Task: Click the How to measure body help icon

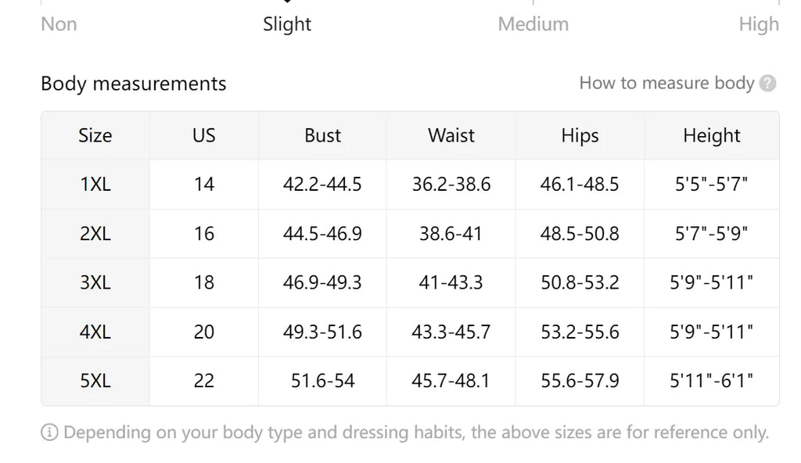Action: click(x=767, y=83)
